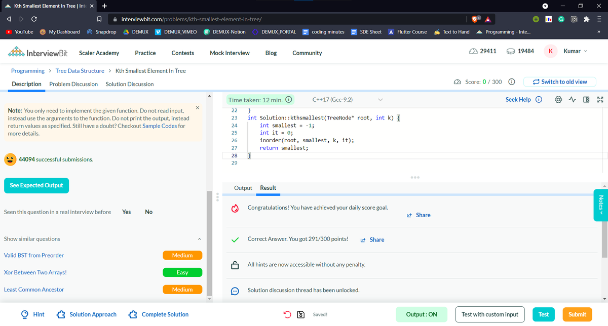Open Notion extension icon

point(575,19)
